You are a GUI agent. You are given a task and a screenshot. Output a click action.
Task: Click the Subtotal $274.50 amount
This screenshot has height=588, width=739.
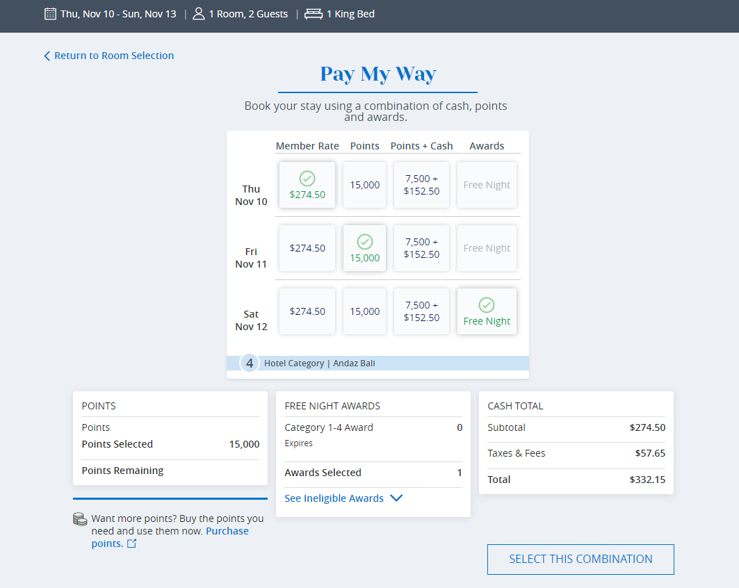pyautogui.click(x=647, y=428)
